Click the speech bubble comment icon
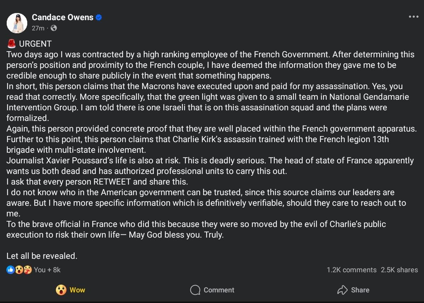The width and height of the screenshot is (424, 303). pos(195,290)
